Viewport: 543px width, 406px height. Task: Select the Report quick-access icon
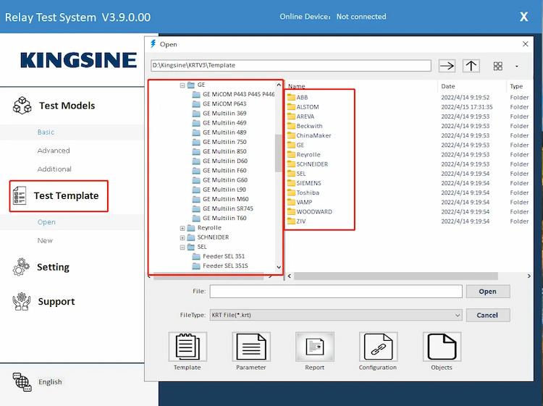point(315,347)
